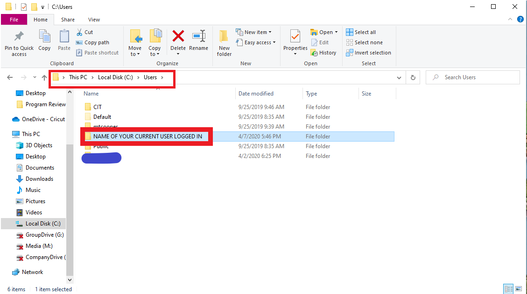Expand address bar history dropdown arrow
The width and height of the screenshot is (527, 294).
point(399,77)
